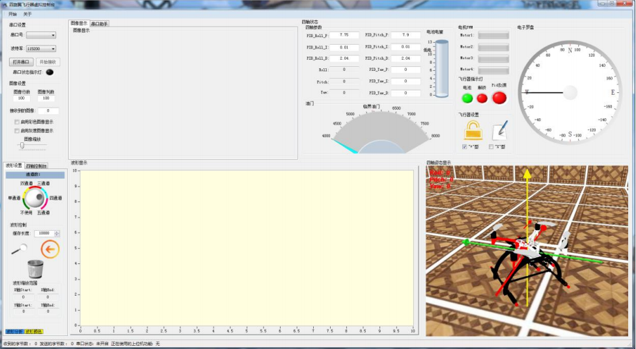Click the 打开串口 button
The image size is (636, 349).
coord(22,62)
